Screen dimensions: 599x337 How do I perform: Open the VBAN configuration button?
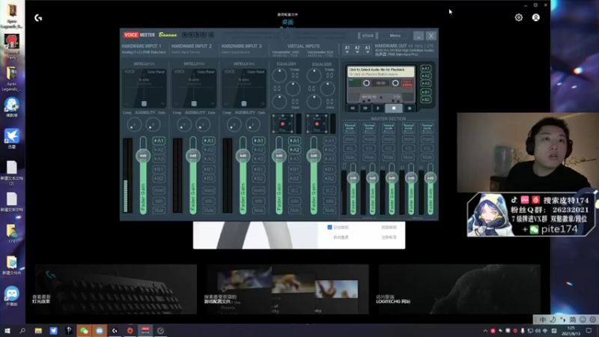[368, 35]
